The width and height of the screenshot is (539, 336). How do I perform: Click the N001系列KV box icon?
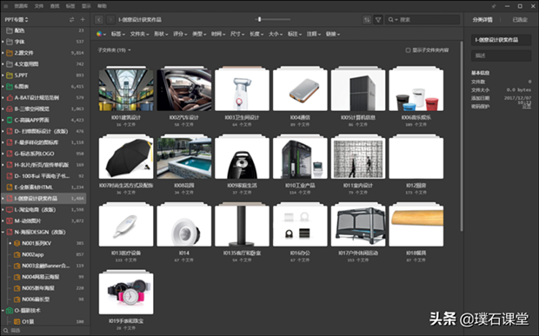click(x=17, y=243)
